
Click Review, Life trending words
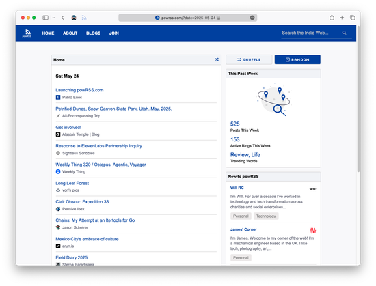pos(245,155)
